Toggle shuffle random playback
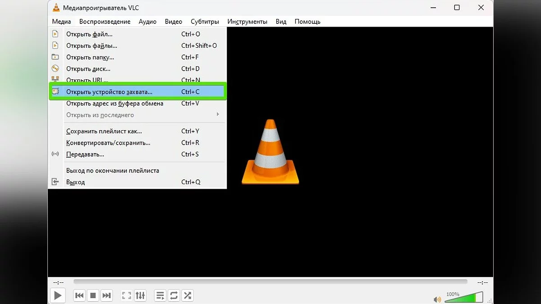The width and height of the screenshot is (541, 304). (187, 295)
